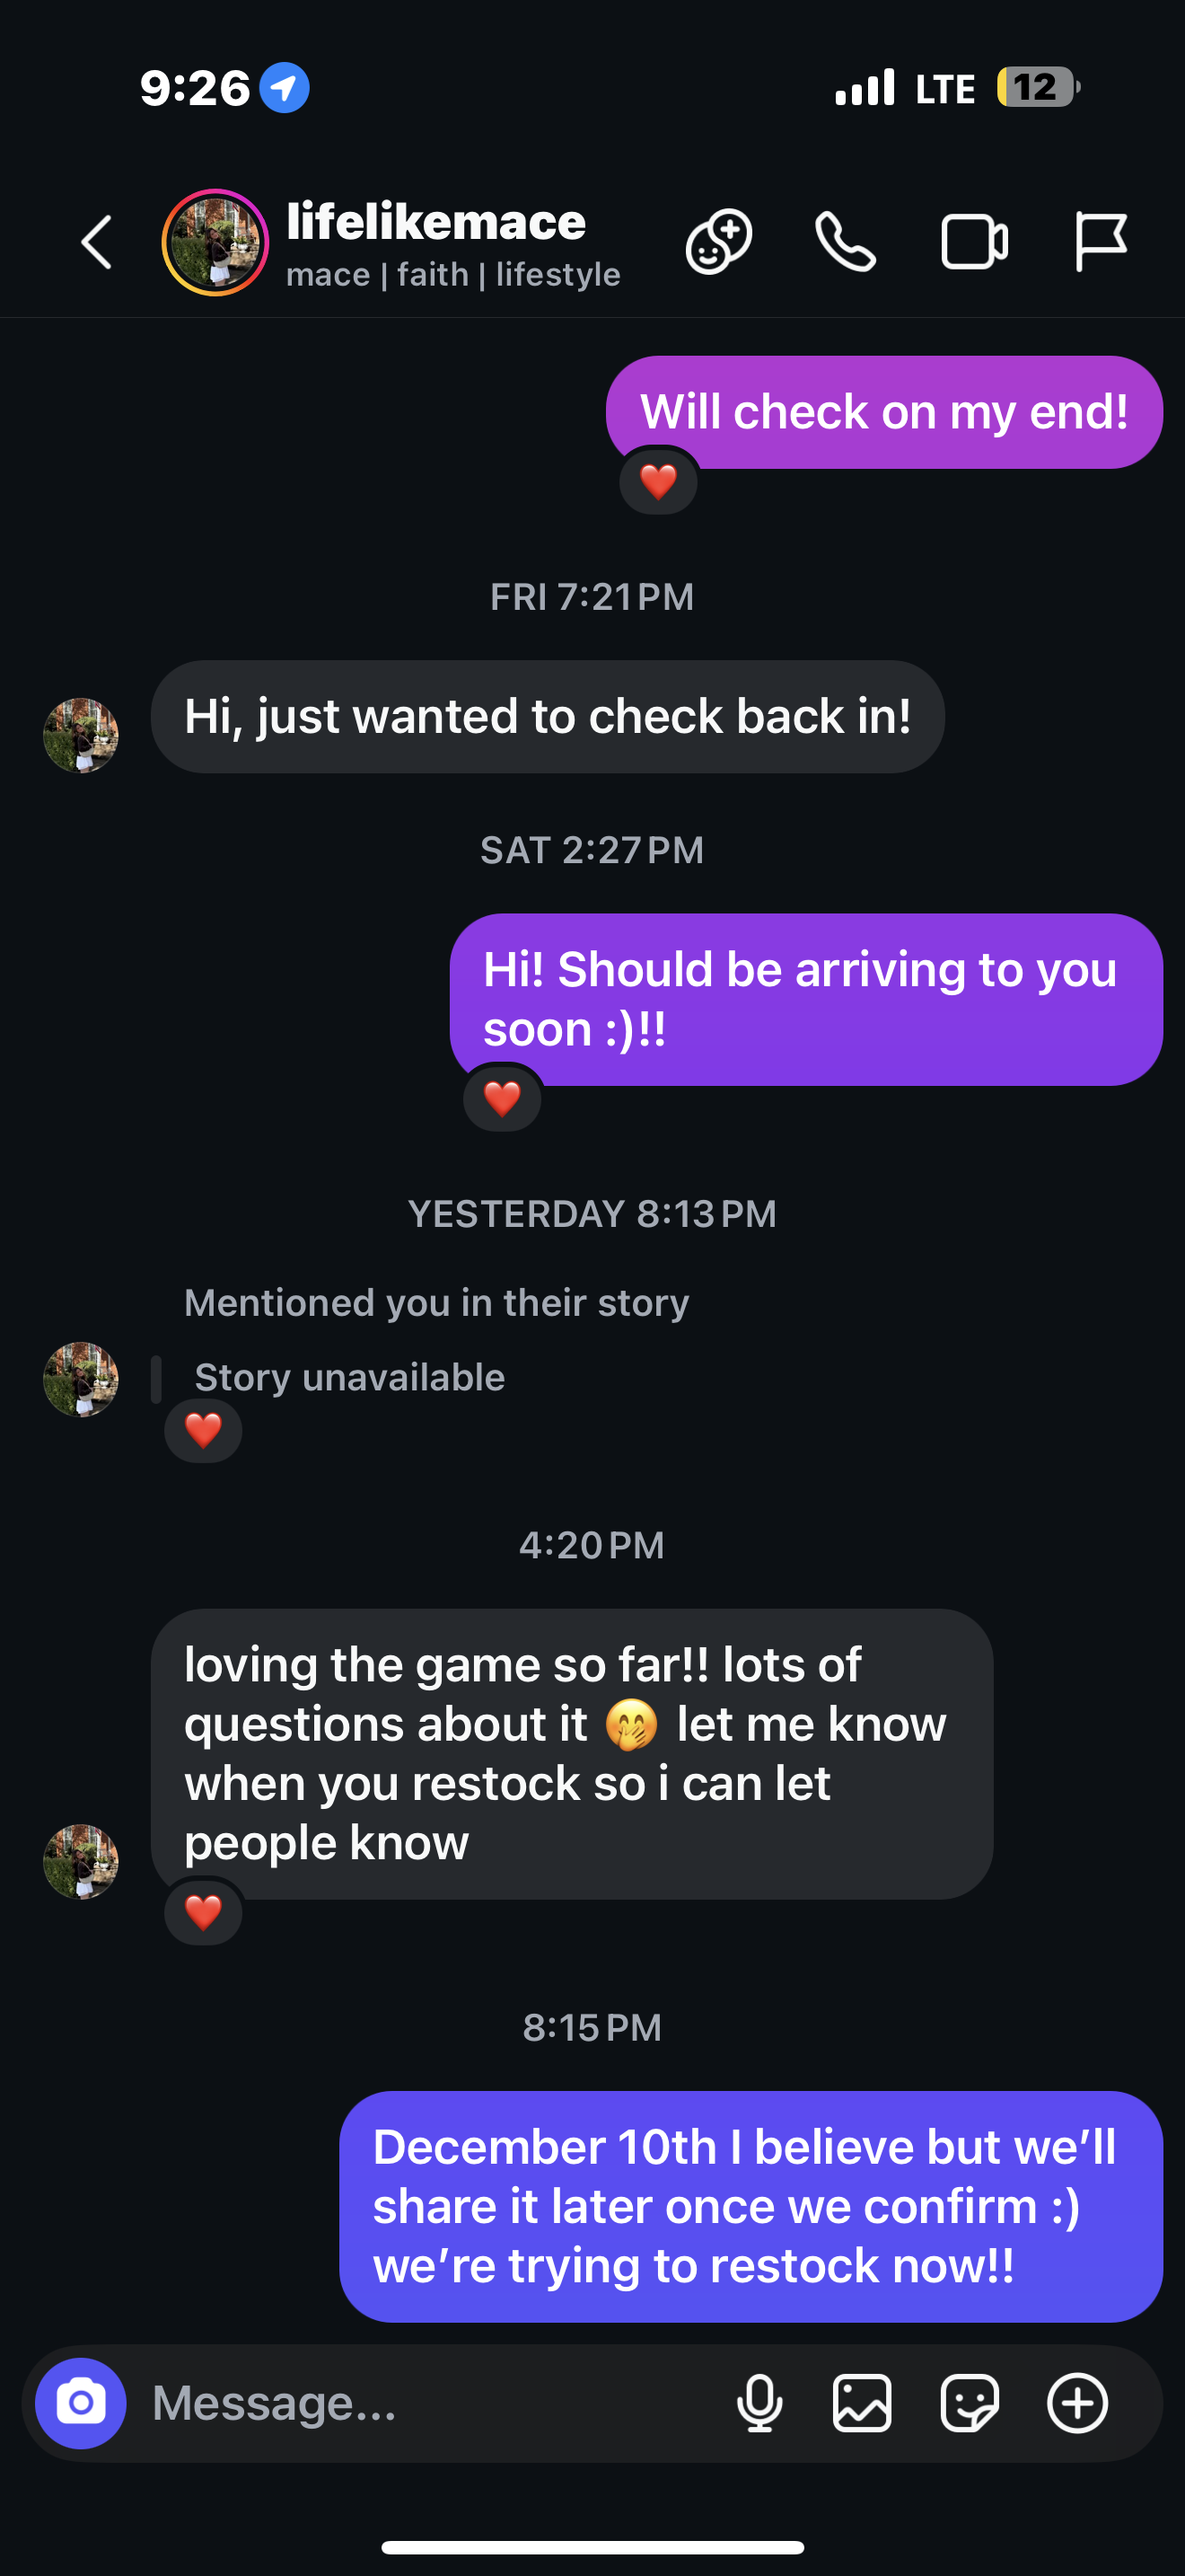This screenshot has width=1185, height=2576.
Task: Open the sticker picker icon
Action: coord(970,2403)
